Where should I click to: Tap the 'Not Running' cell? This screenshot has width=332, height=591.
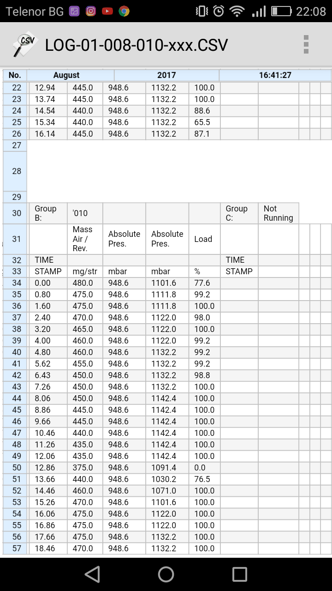[278, 213]
